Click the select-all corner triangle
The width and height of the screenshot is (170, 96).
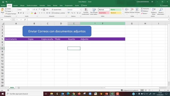(3, 24)
